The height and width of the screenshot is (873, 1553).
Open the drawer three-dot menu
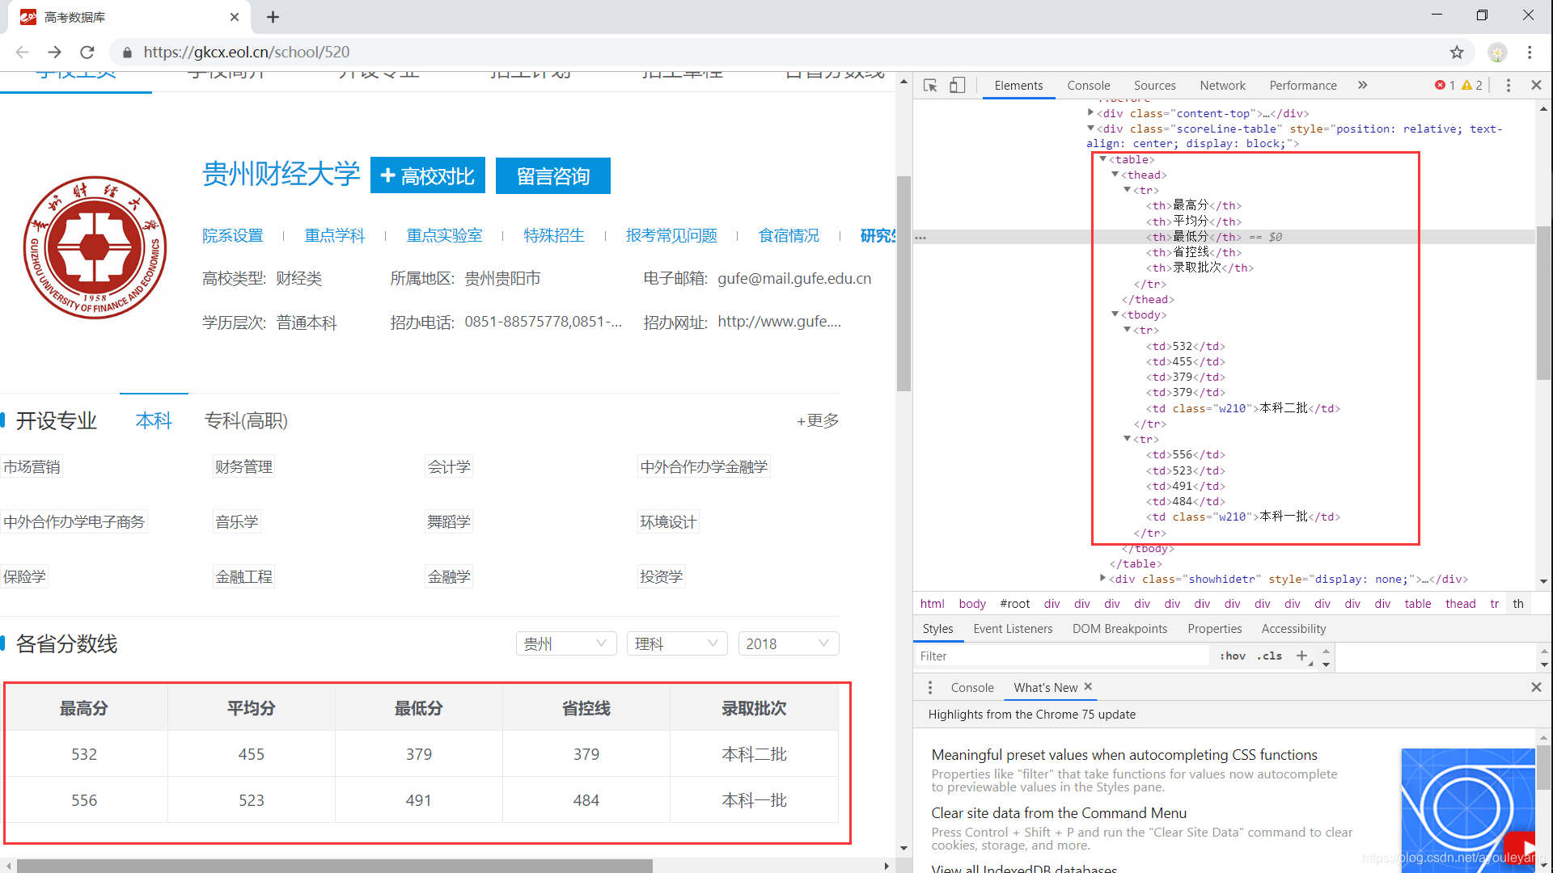click(930, 687)
